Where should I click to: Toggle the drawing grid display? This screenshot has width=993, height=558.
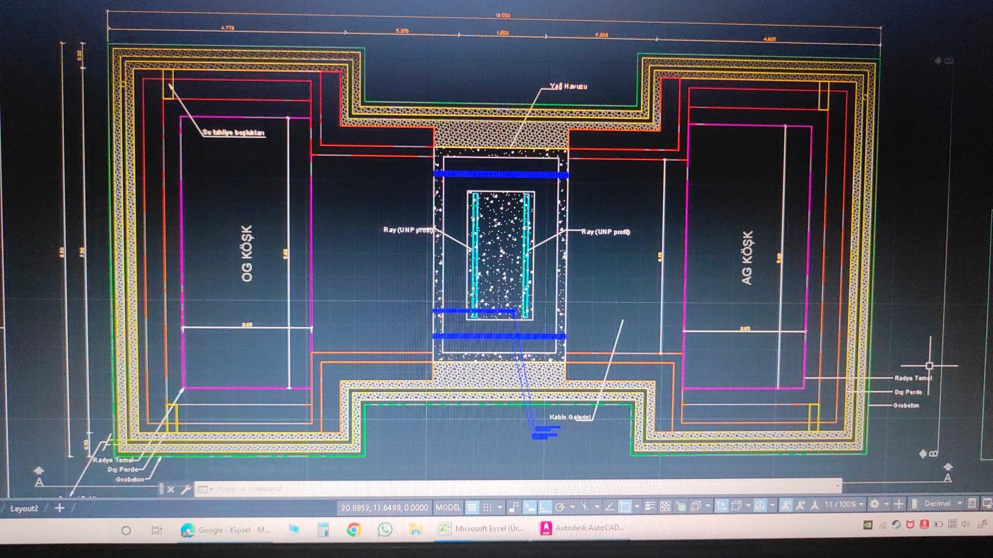[472, 507]
